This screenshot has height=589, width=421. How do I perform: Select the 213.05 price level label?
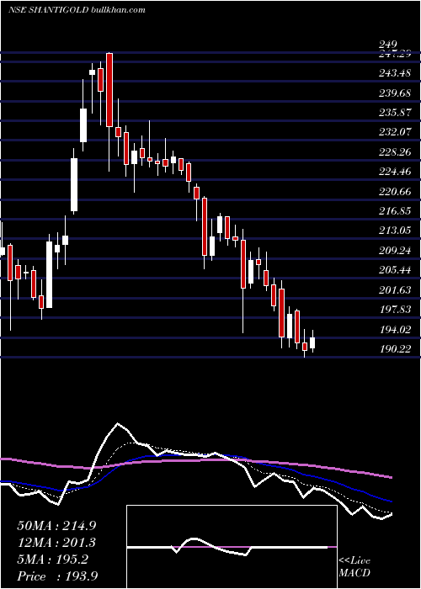pos(395,231)
